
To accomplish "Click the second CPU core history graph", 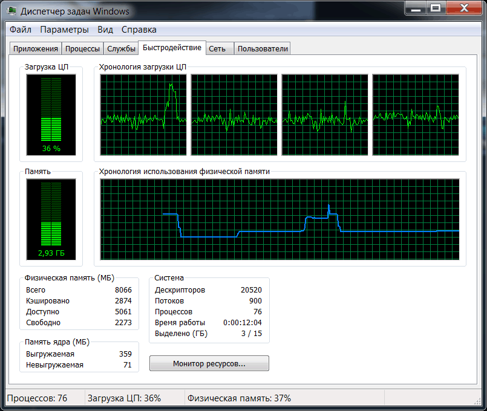I will click(x=234, y=115).
